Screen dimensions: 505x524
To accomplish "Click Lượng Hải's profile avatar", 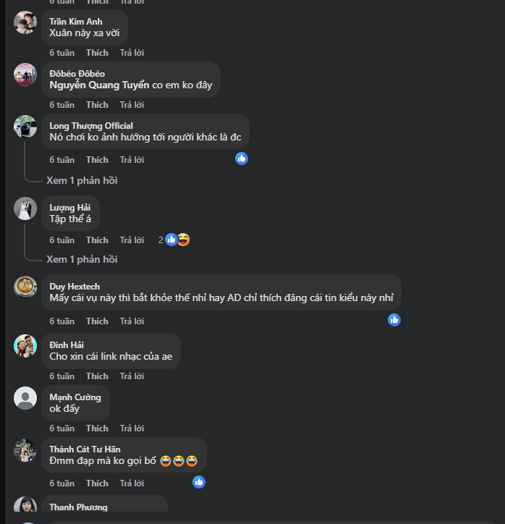I will click(25, 208).
